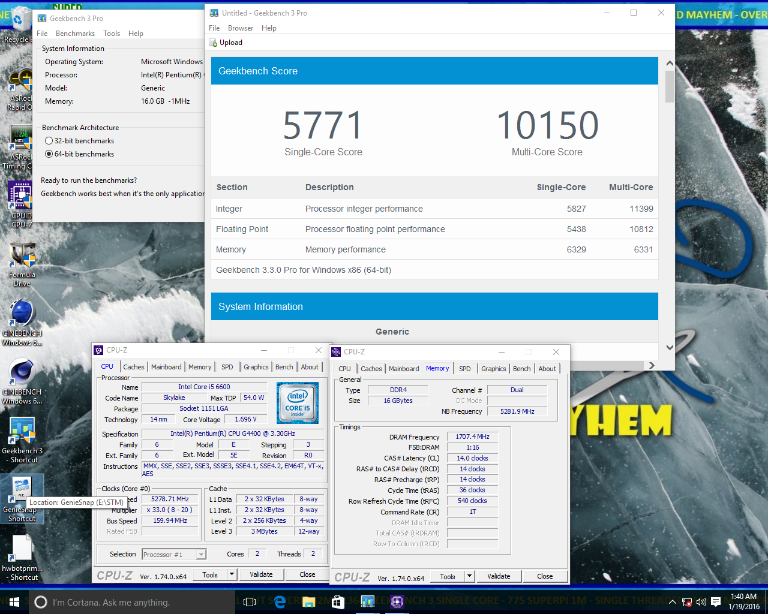Click Tools button in Memory CPU-Z window
The width and height of the screenshot is (768, 614).
click(448, 576)
